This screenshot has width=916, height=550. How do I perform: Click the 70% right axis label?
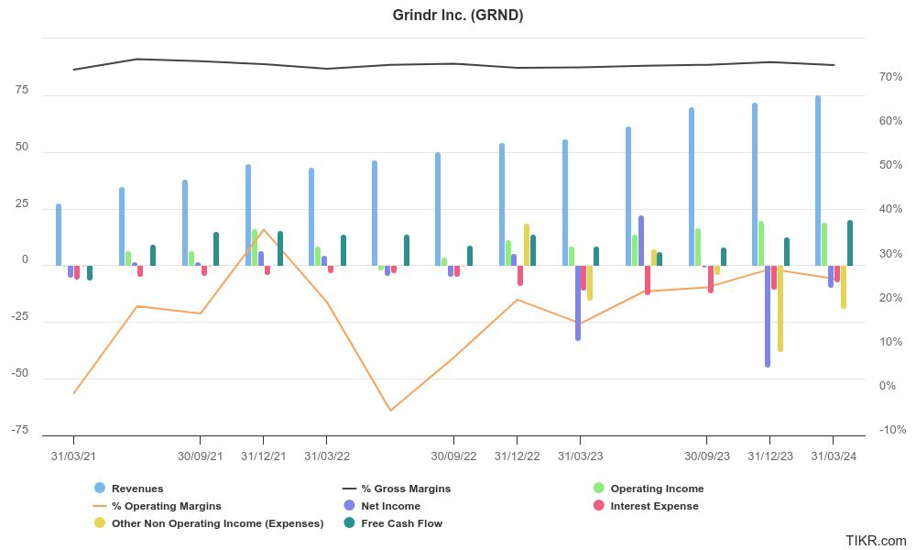[x=890, y=77]
